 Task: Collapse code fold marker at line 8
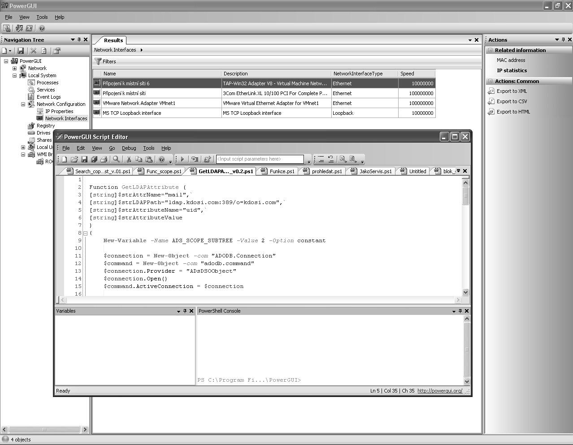[x=85, y=233]
